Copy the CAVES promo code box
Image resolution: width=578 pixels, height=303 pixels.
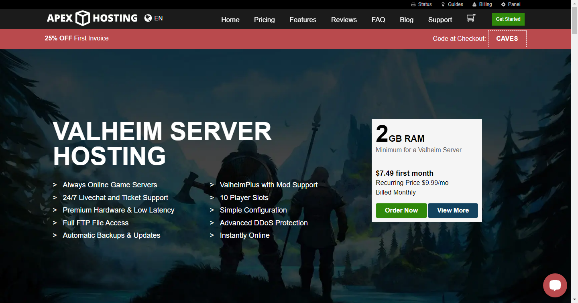click(x=507, y=39)
